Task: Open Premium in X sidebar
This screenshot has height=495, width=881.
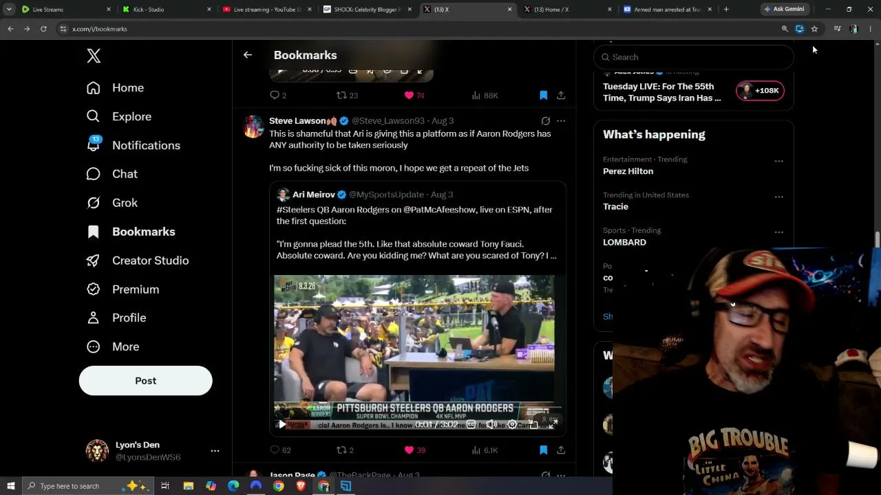Action: point(123,289)
